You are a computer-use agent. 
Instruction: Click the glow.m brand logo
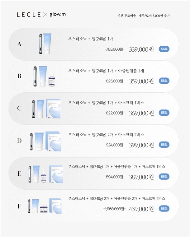click(58, 15)
